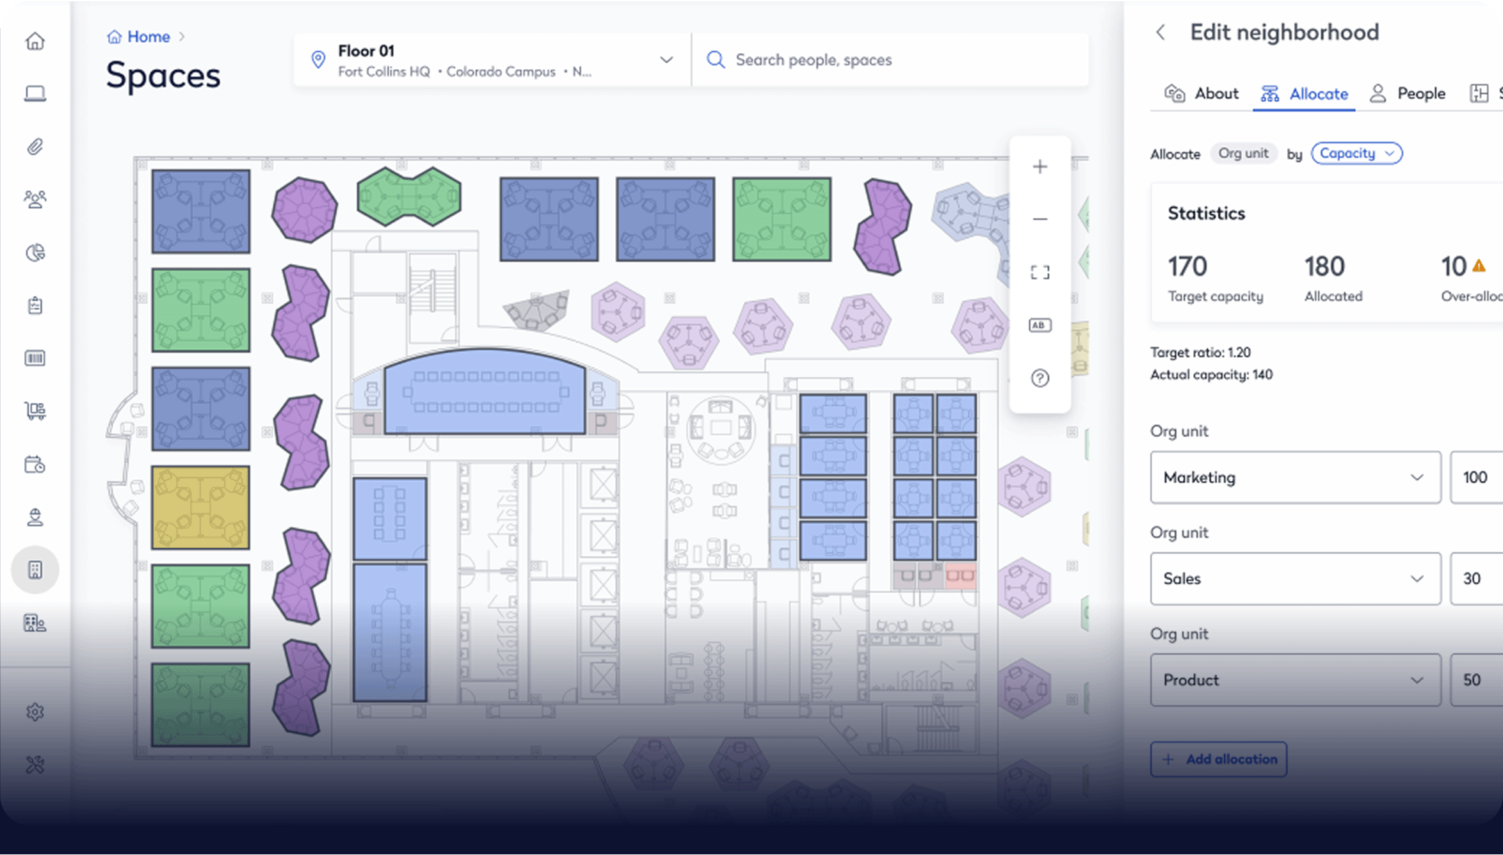Screen dimensions: 1503x855
Task: Toggle the AB labels icon on map
Action: click(1040, 325)
